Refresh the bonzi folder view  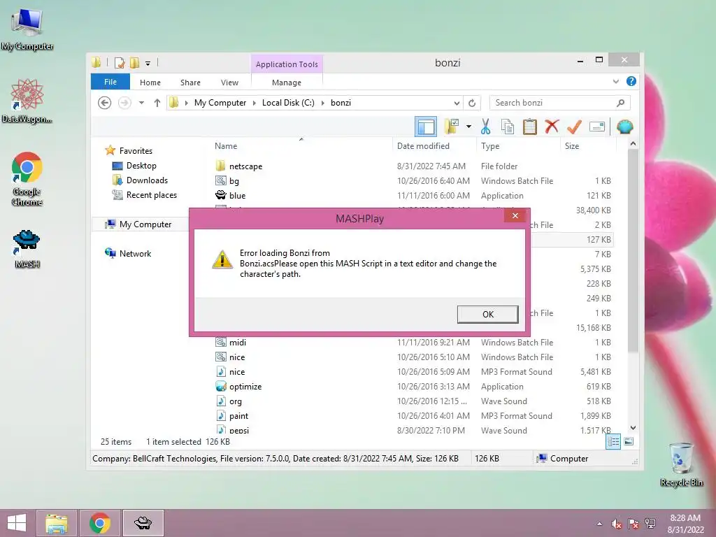tap(472, 103)
